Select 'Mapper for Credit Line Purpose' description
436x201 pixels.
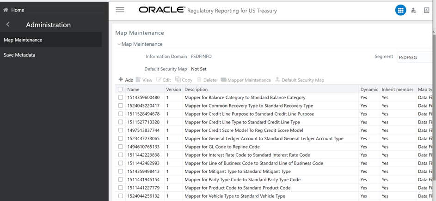pos(249,114)
